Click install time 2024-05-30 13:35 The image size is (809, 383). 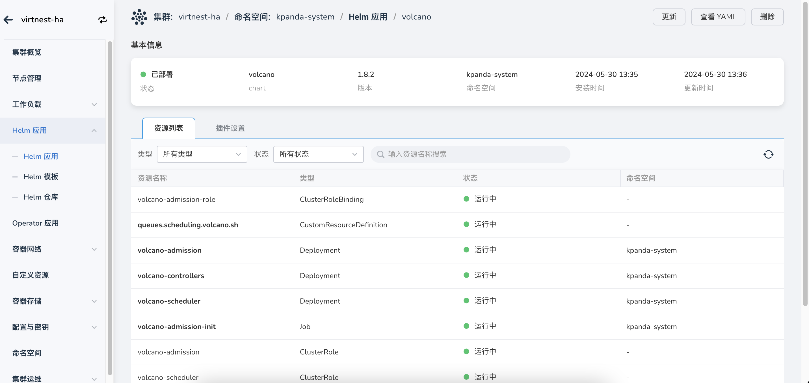pyautogui.click(x=606, y=75)
